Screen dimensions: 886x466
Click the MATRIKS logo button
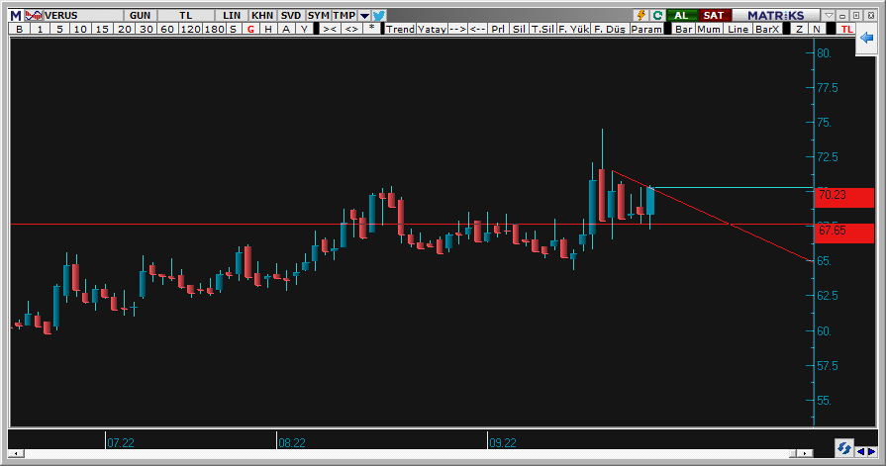[776, 15]
